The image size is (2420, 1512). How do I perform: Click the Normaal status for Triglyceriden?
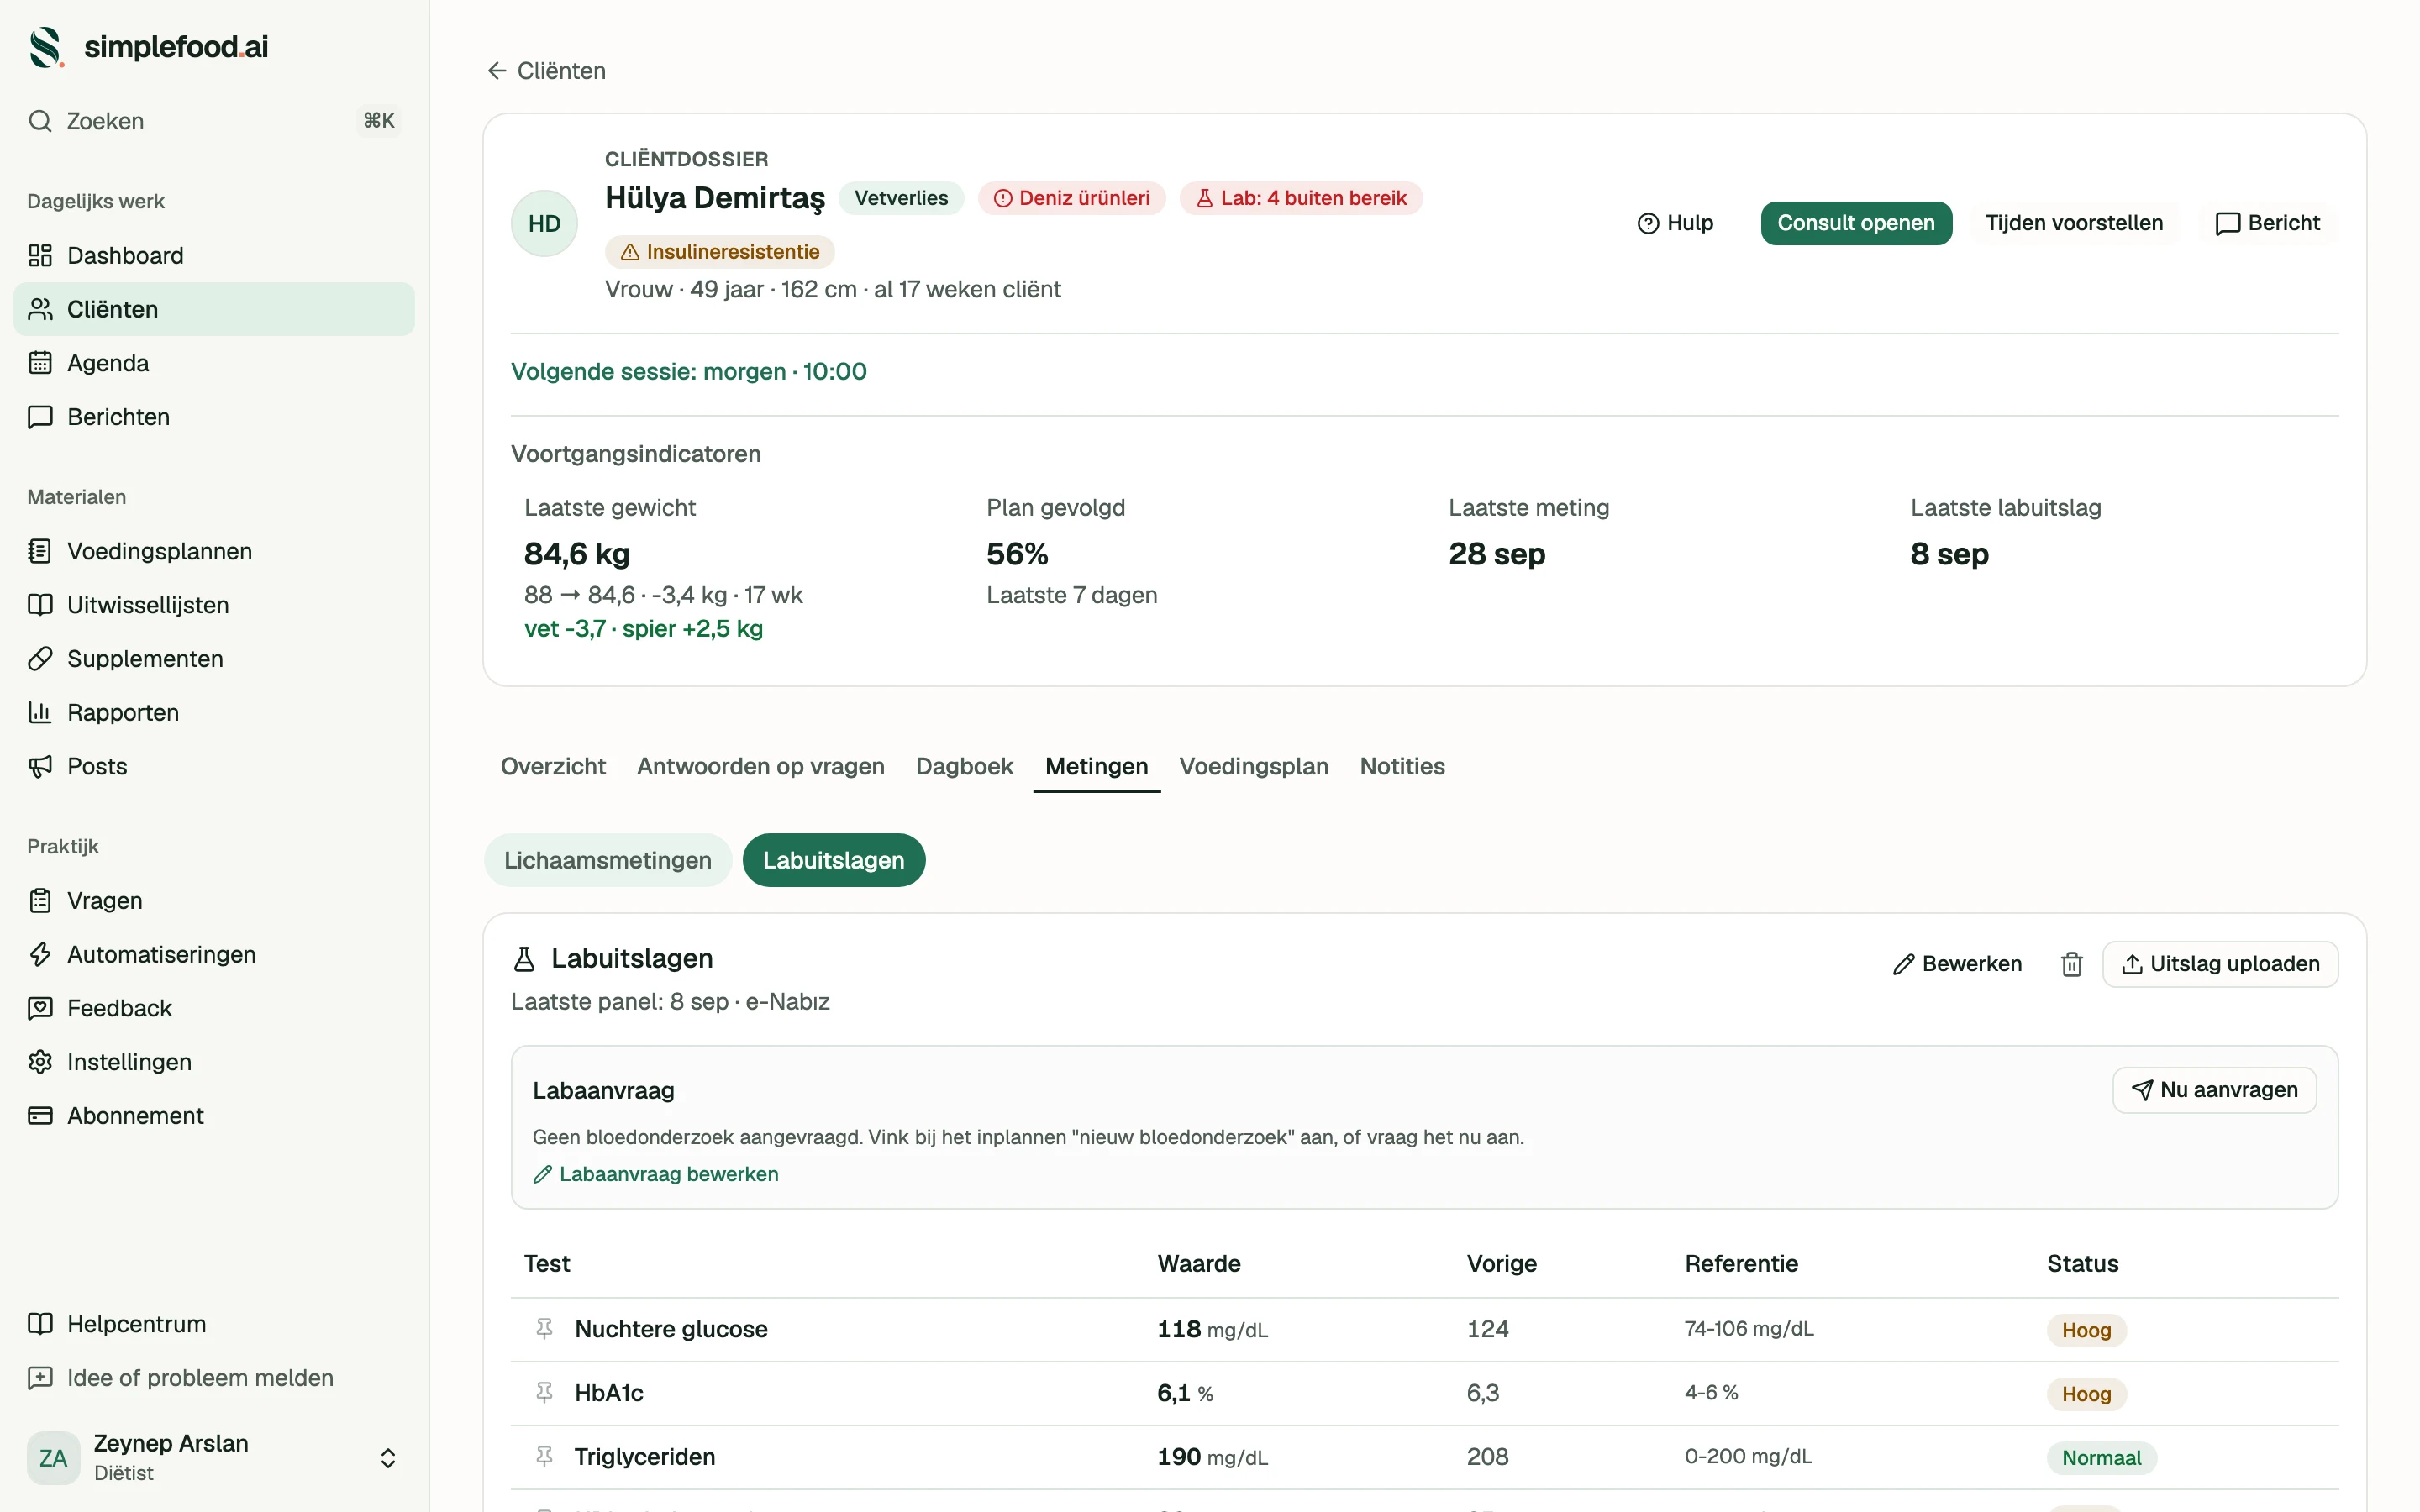click(2101, 1458)
